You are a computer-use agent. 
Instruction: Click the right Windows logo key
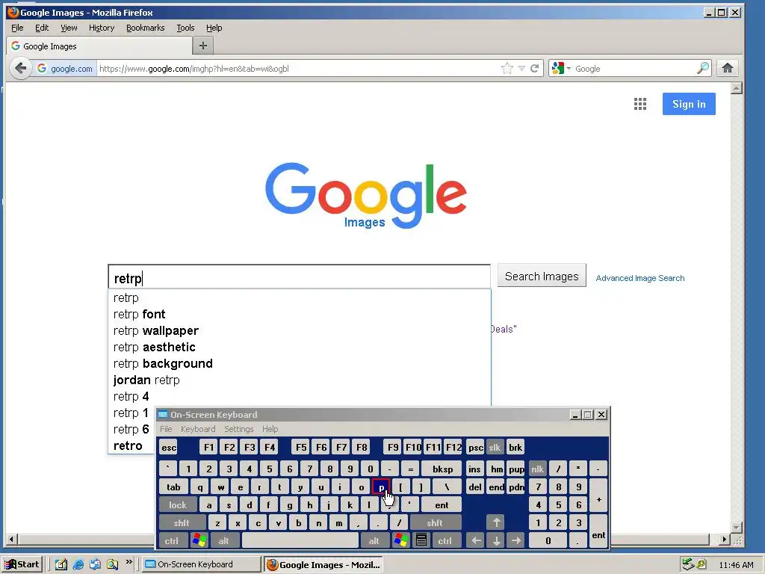point(400,541)
